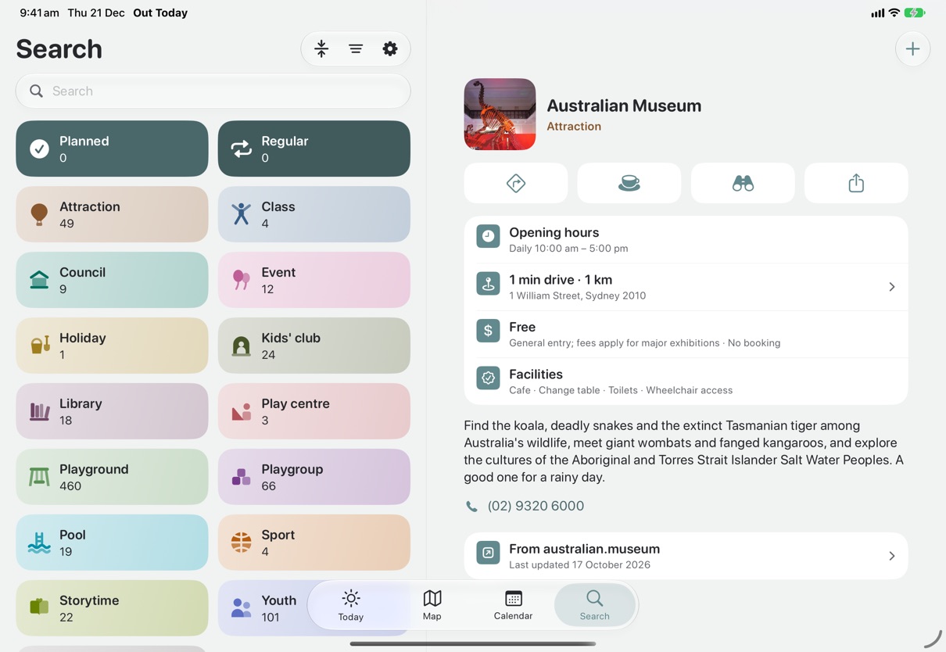Open the Play centre category tile
This screenshot has width=946, height=652.
pyautogui.click(x=314, y=411)
